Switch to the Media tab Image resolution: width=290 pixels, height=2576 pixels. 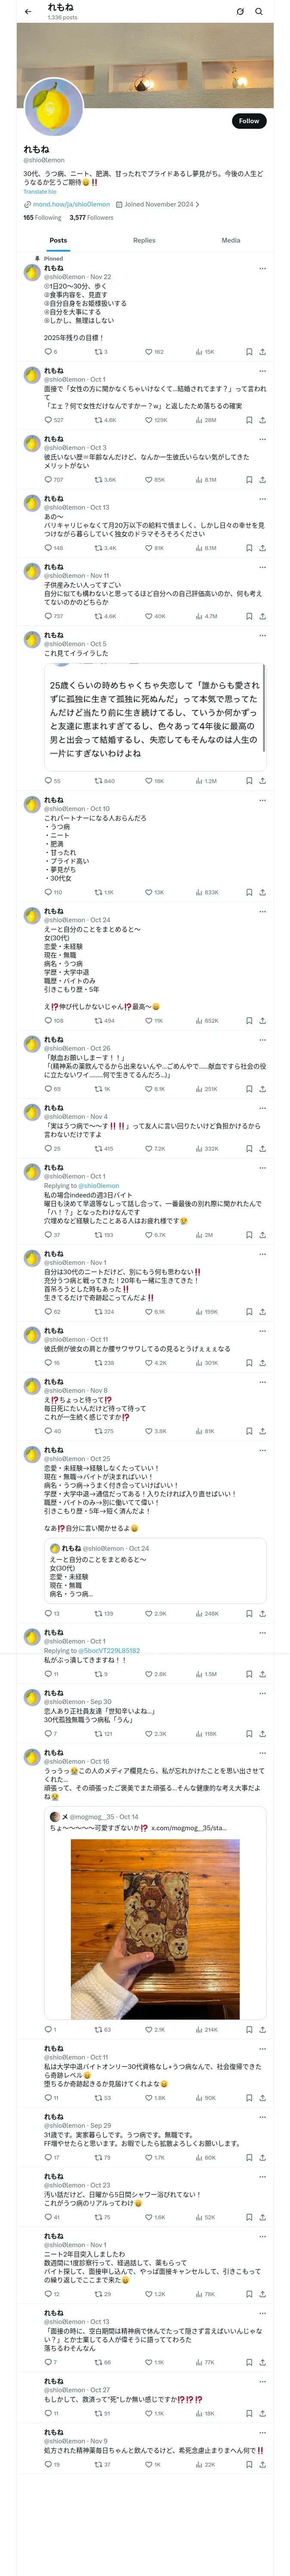click(230, 240)
